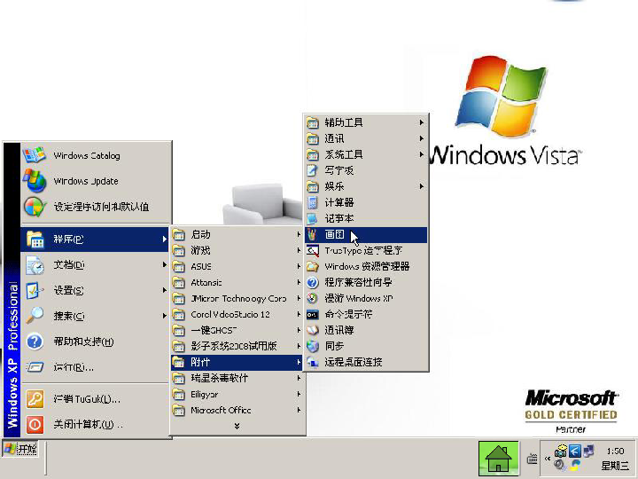Open the 程序(P) menu item
The width and height of the screenshot is (638, 479).
[95, 239]
